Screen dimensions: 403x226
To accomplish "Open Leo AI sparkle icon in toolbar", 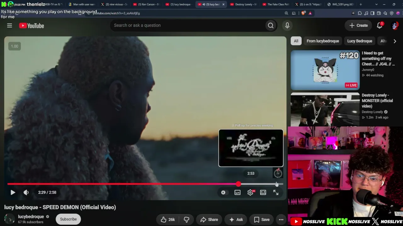I will 385,13.
